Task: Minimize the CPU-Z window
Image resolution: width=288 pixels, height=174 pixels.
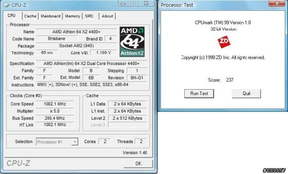Action: tap(123, 4)
